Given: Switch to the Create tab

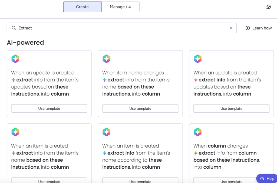Looking at the screenshot, I should pos(82,7).
